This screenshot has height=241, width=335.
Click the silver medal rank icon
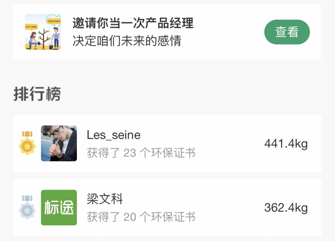point(27,207)
